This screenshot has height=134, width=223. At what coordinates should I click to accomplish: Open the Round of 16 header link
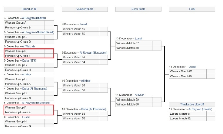29,9
